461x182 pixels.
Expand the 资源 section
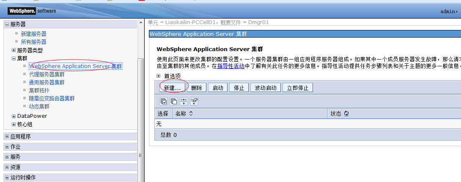click(7, 167)
